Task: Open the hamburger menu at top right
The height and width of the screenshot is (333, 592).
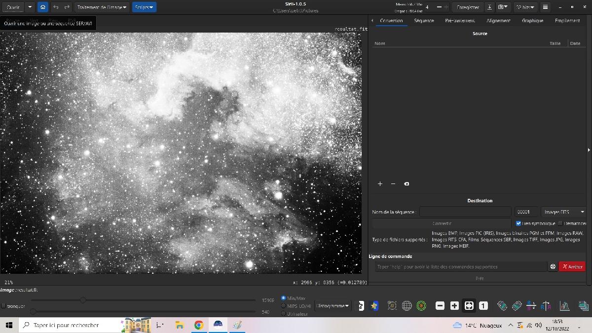Action: tap(545, 7)
